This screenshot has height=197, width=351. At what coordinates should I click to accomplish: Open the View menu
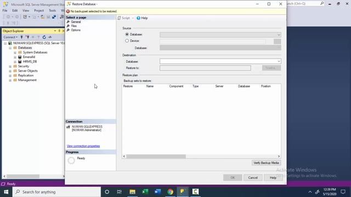pyautogui.click(x=26, y=10)
